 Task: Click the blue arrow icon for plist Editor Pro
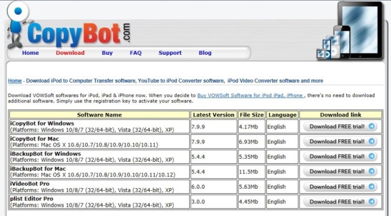[x=372, y=202]
